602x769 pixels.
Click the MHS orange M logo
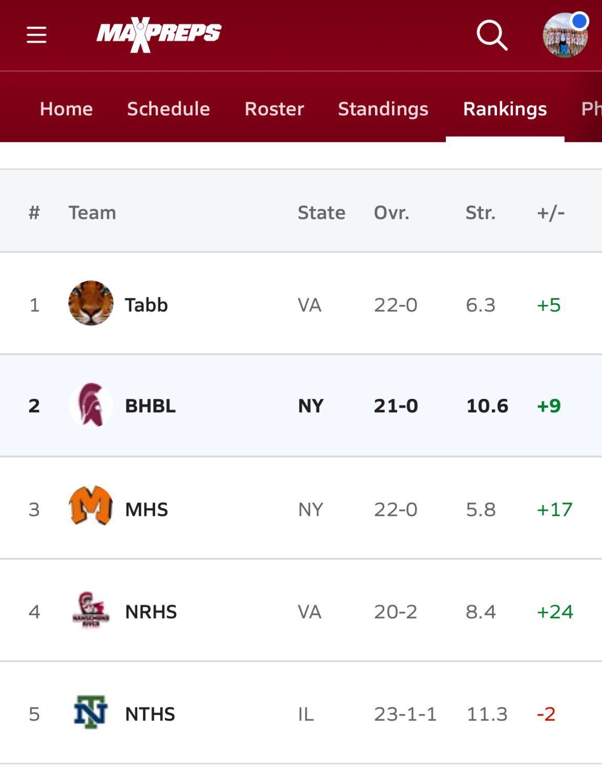[x=91, y=507]
